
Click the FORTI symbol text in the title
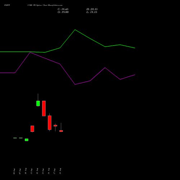[x=7, y=5]
